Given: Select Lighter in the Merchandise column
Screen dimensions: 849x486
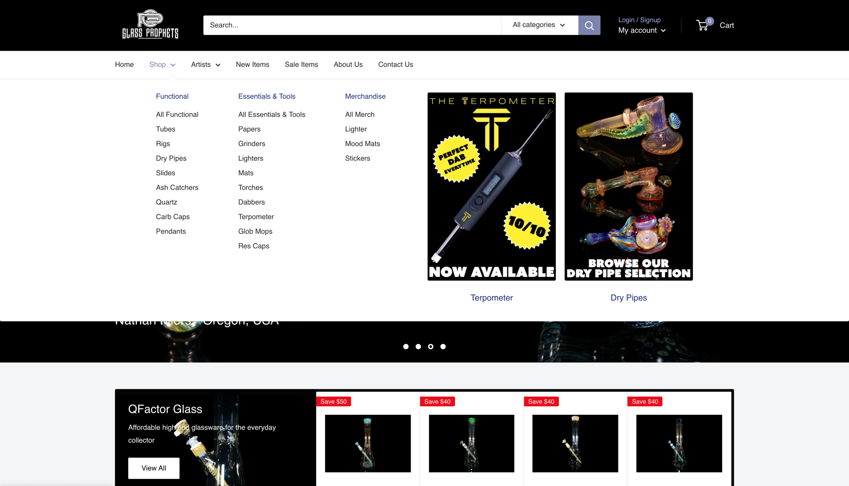Looking at the screenshot, I should coord(356,129).
